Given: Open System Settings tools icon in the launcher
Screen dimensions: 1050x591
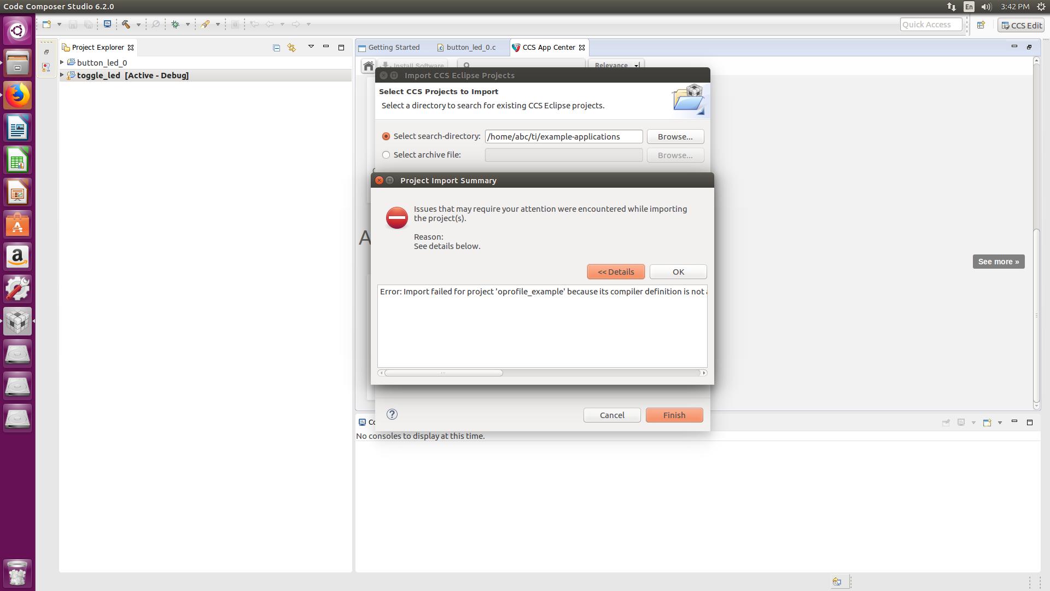Looking at the screenshot, I should (x=17, y=289).
